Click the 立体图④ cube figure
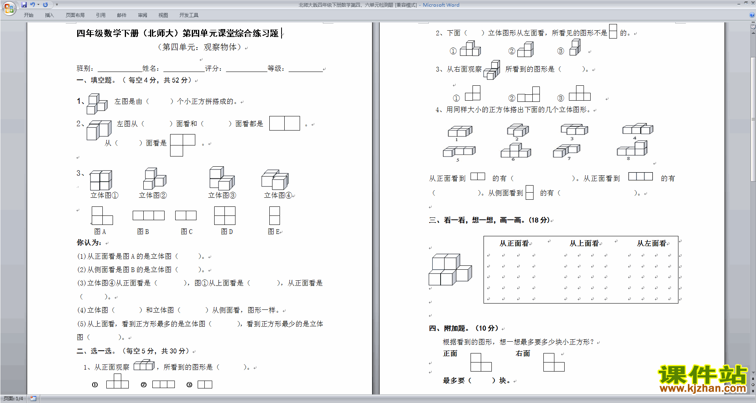The height and width of the screenshot is (403, 756). pyautogui.click(x=275, y=180)
